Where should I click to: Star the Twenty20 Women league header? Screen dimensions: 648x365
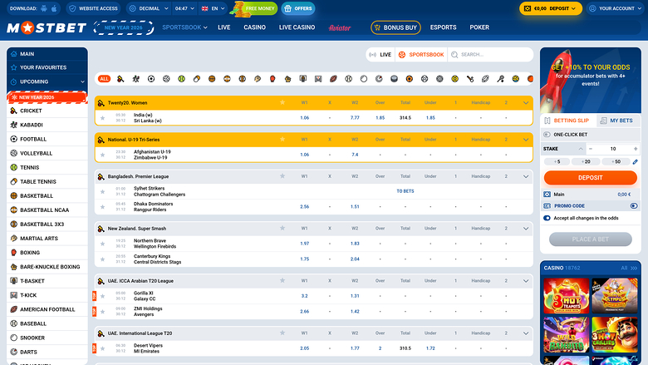pos(282,102)
